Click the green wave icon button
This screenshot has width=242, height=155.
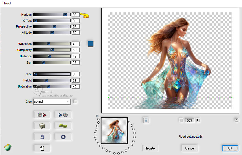click(63, 126)
